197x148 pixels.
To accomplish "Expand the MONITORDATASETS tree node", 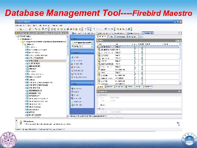I will (25, 115).
